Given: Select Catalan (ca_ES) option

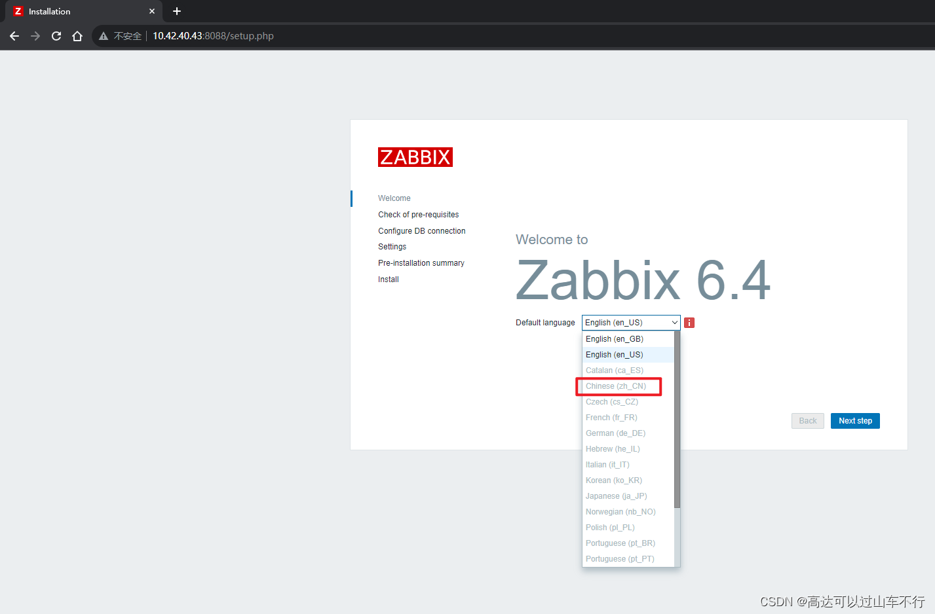Looking at the screenshot, I should tap(628, 370).
